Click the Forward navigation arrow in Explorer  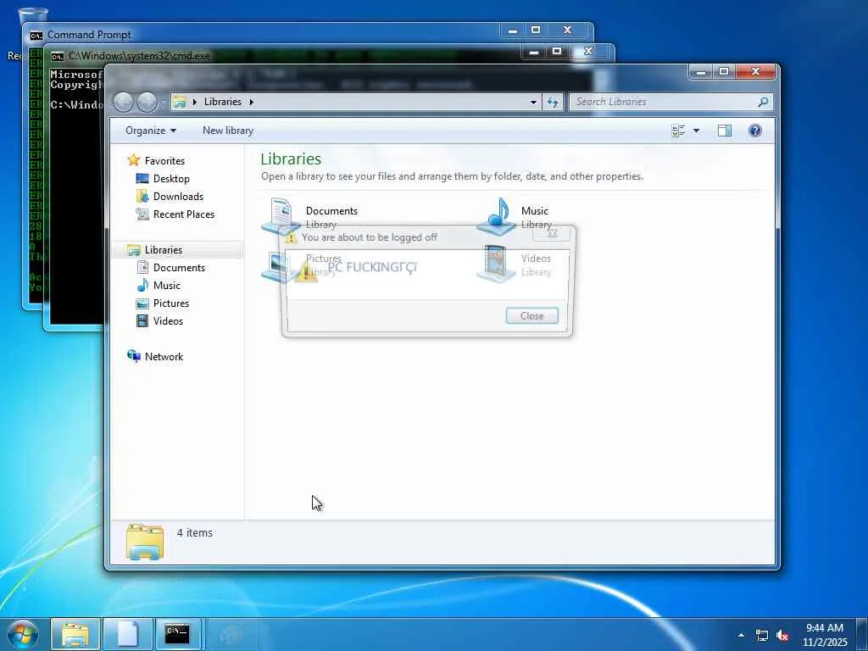[x=147, y=102]
